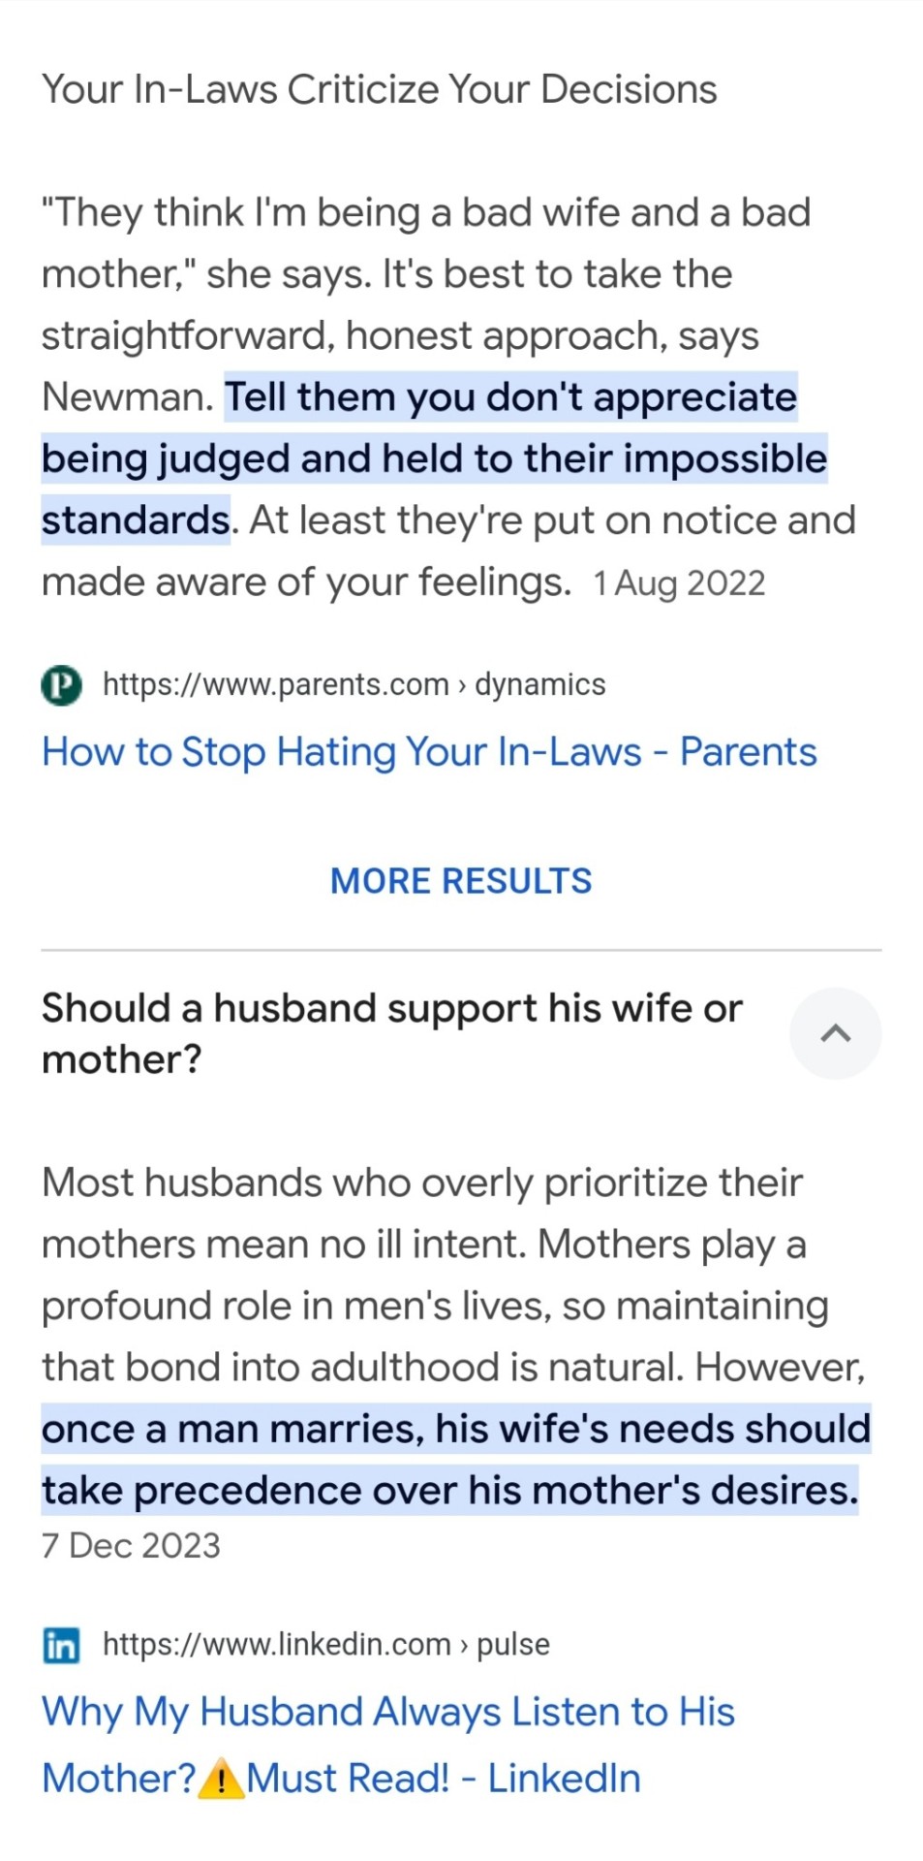The image size is (923, 1861).
Task: Click the LinkedIn favicon icon
Action: (x=61, y=1645)
